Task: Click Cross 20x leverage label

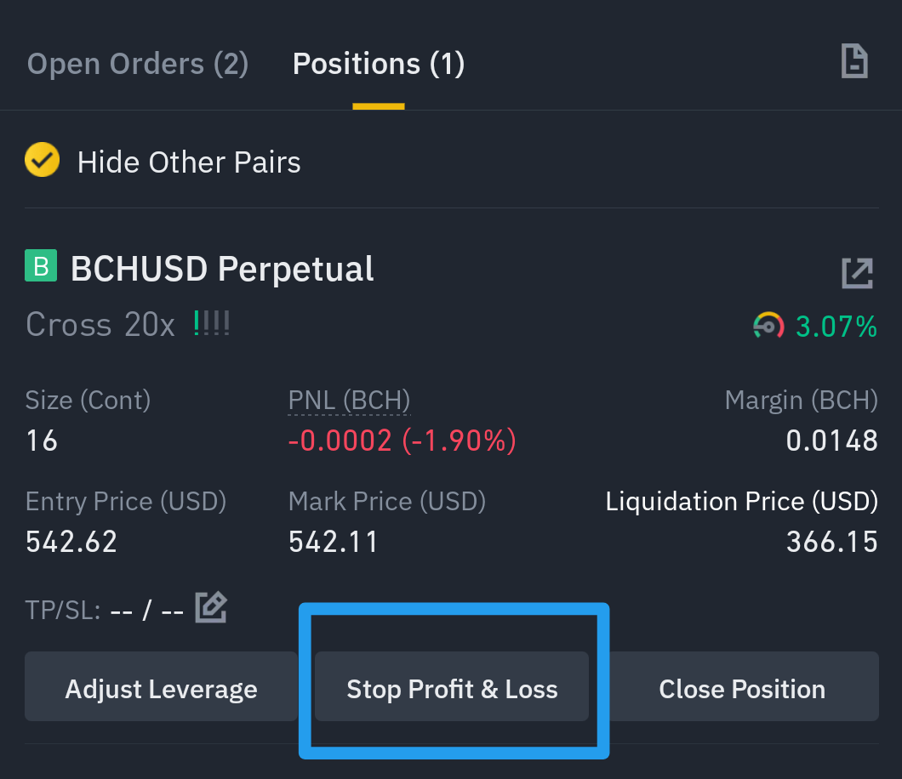Action: tap(100, 324)
